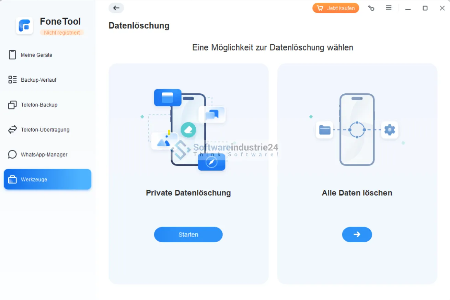The width and height of the screenshot is (450, 300).
Task: Minimize the FoneTool window
Action: point(408,8)
